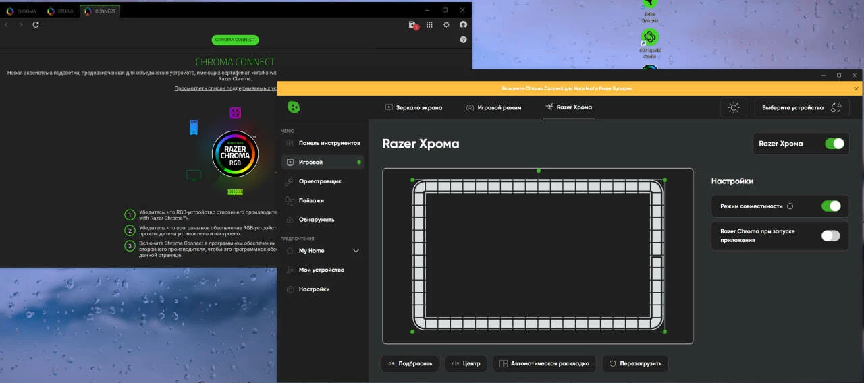Click the info icon next to Режим совместимости

(790, 207)
